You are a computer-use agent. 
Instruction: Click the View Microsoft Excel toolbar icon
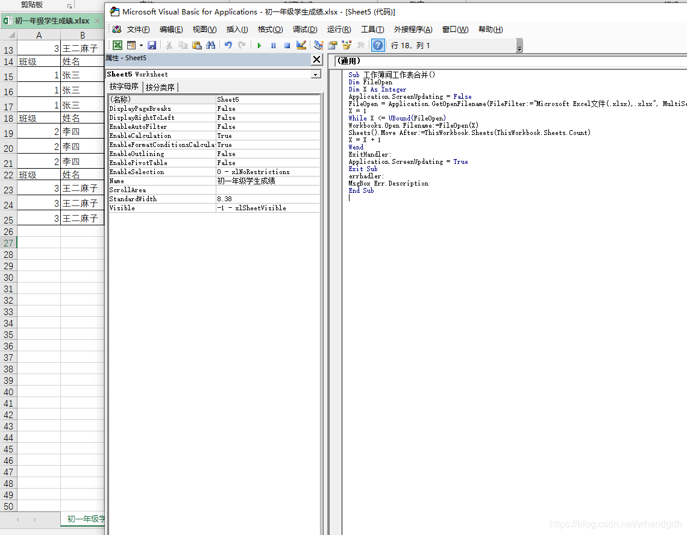[118, 45]
